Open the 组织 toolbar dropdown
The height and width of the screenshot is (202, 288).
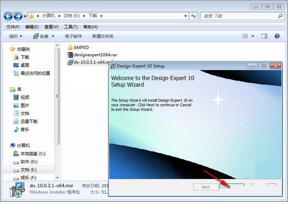click(16, 36)
